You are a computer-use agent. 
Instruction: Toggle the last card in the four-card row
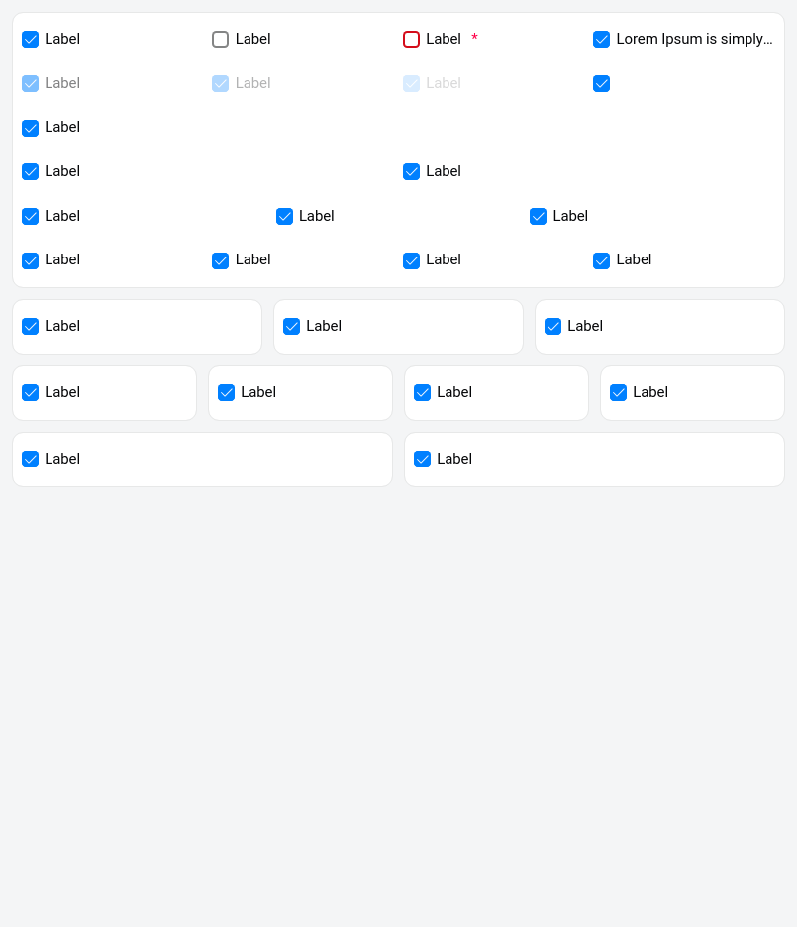tap(618, 393)
